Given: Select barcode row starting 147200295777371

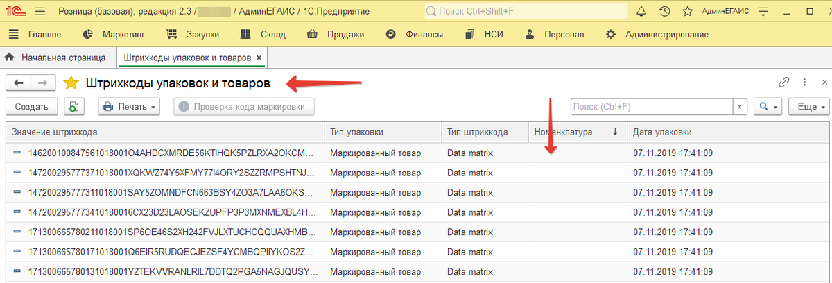Looking at the screenshot, I should coord(418,173).
